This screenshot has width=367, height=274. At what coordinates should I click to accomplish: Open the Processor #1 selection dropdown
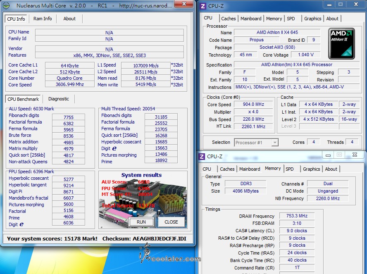click(256, 143)
